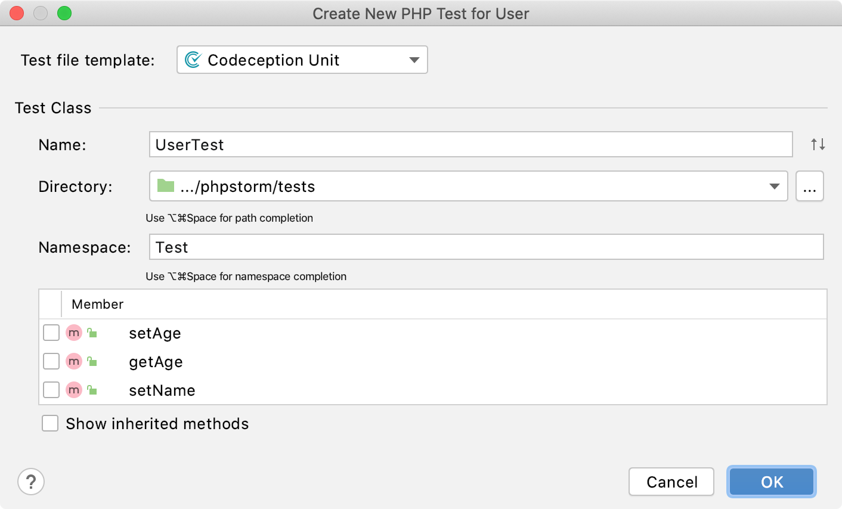Viewport: 842px width, 509px height.
Task: Open the Test file template dropdown
Action: pos(414,60)
